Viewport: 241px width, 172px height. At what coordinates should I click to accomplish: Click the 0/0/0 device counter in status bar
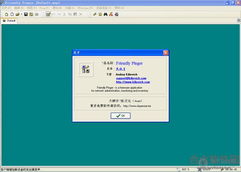(206, 170)
